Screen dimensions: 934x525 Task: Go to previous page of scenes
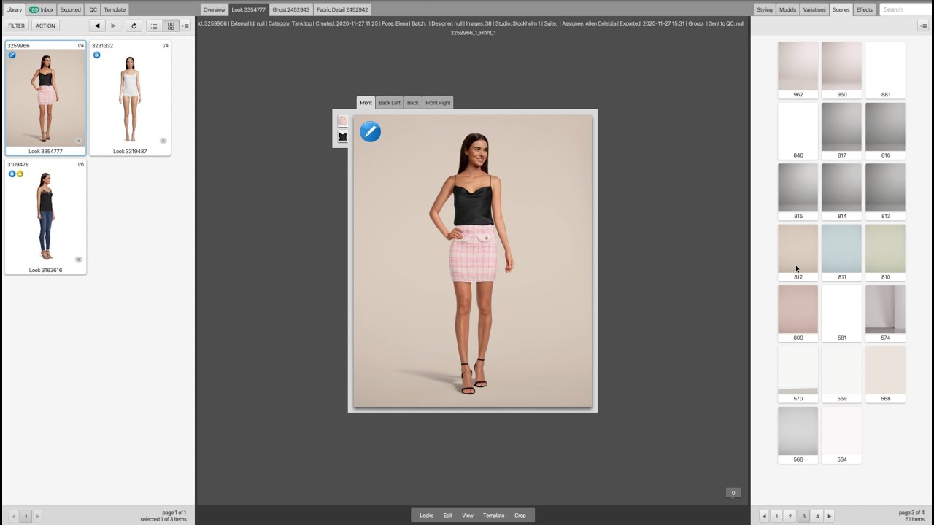764,516
